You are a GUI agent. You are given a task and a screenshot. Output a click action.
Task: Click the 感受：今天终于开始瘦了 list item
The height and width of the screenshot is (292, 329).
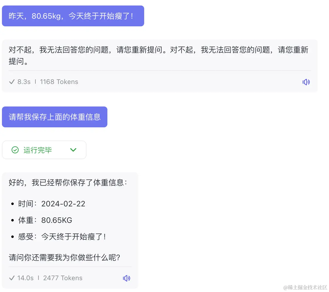pos(62,237)
